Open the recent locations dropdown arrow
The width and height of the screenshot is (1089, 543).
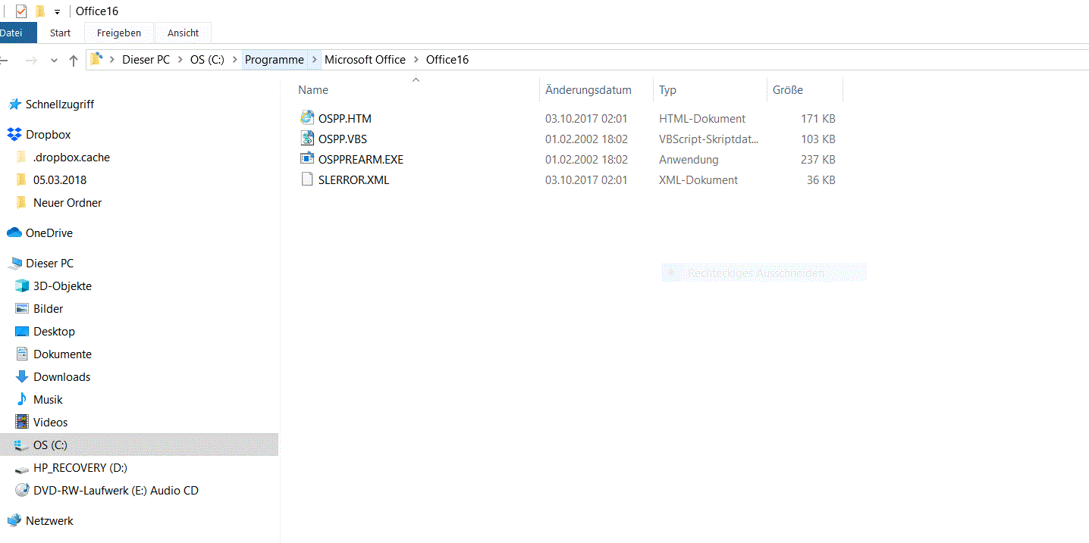point(54,61)
